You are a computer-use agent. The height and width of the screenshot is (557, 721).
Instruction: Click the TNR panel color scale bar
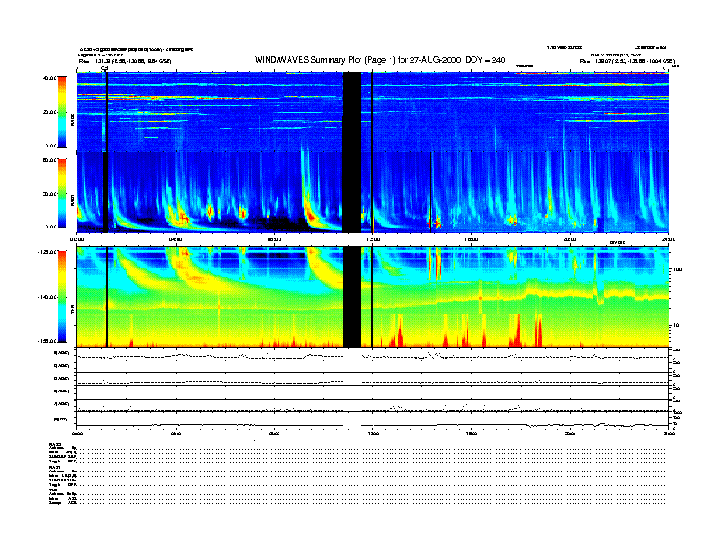pyautogui.click(x=62, y=297)
